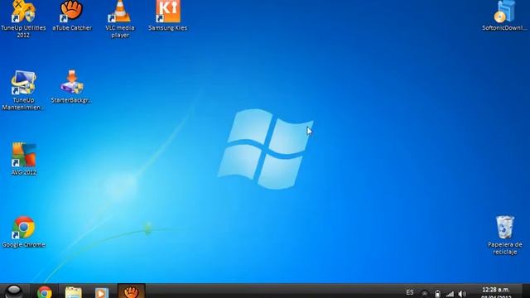Select Papelera de reciclaje on the desktop
The width and height of the screenshot is (530, 298).
pyautogui.click(x=505, y=235)
